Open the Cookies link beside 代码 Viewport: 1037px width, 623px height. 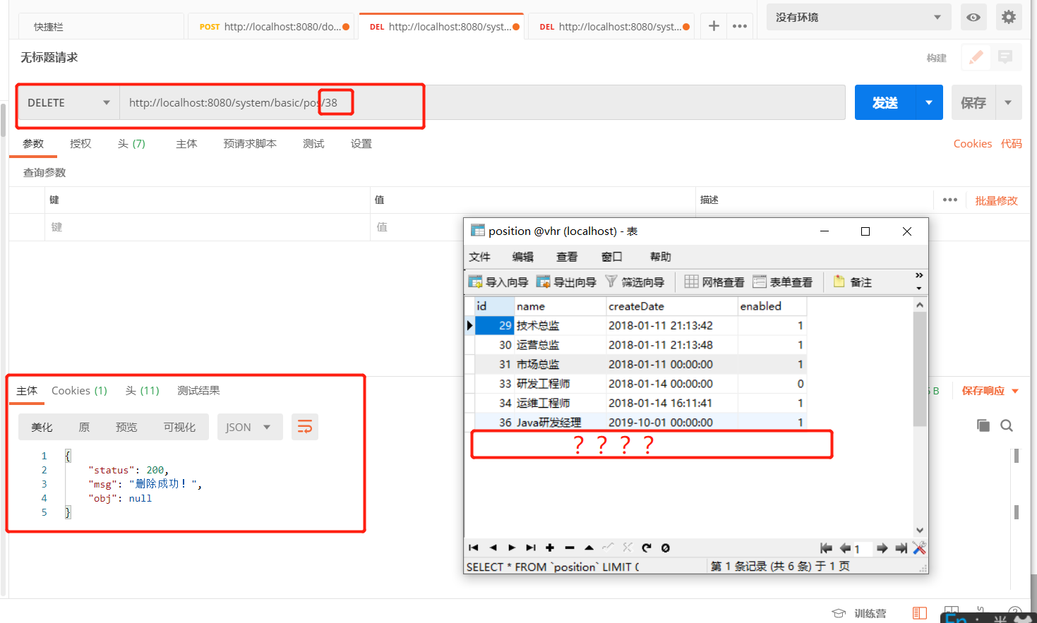click(x=972, y=143)
